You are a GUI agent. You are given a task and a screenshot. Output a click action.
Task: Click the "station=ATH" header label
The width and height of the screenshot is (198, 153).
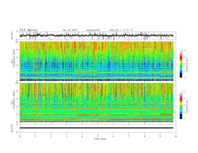(x=93, y=30)
